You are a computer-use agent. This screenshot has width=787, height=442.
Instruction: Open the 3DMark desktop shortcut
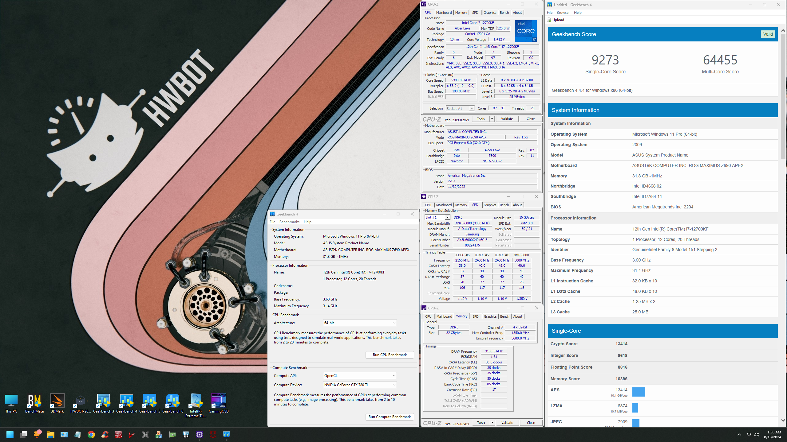tap(57, 404)
